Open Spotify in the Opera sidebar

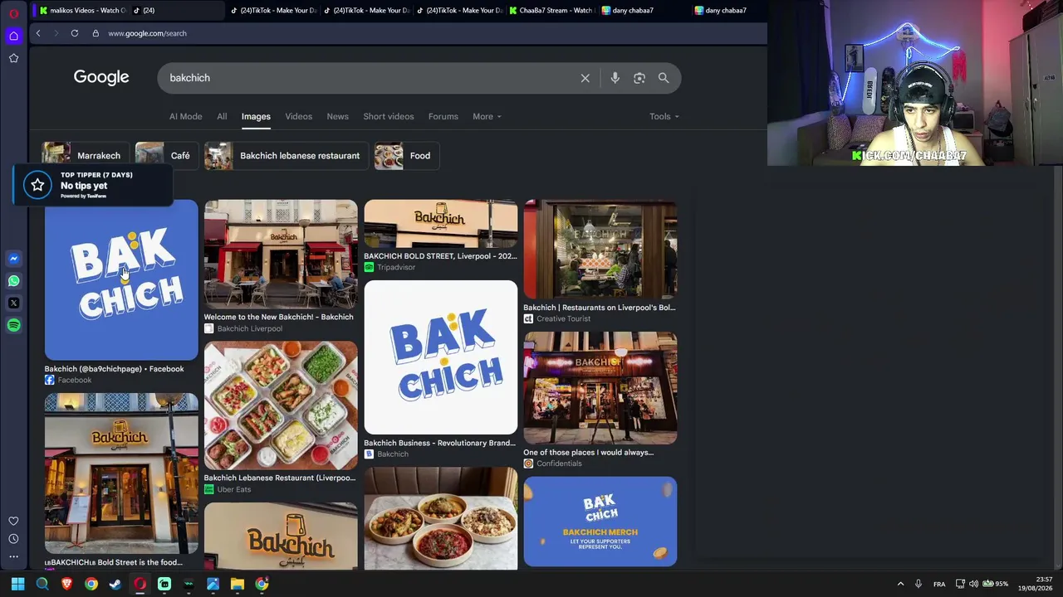click(x=14, y=326)
